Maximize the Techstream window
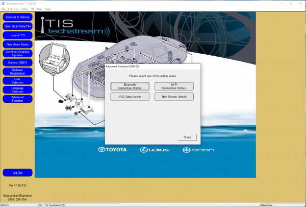 [291, 4]
